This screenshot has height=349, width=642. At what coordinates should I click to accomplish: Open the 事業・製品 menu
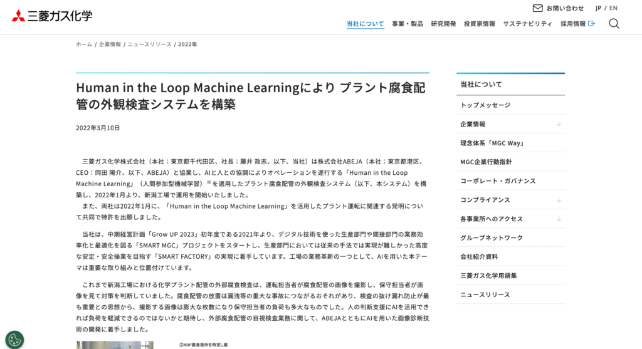(408, 24)
